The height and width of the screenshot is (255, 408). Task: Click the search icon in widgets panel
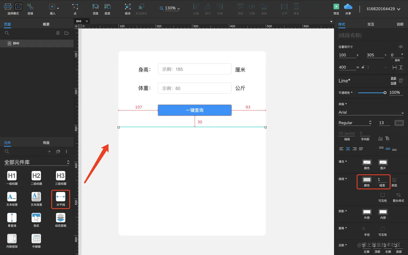(7, 152)
